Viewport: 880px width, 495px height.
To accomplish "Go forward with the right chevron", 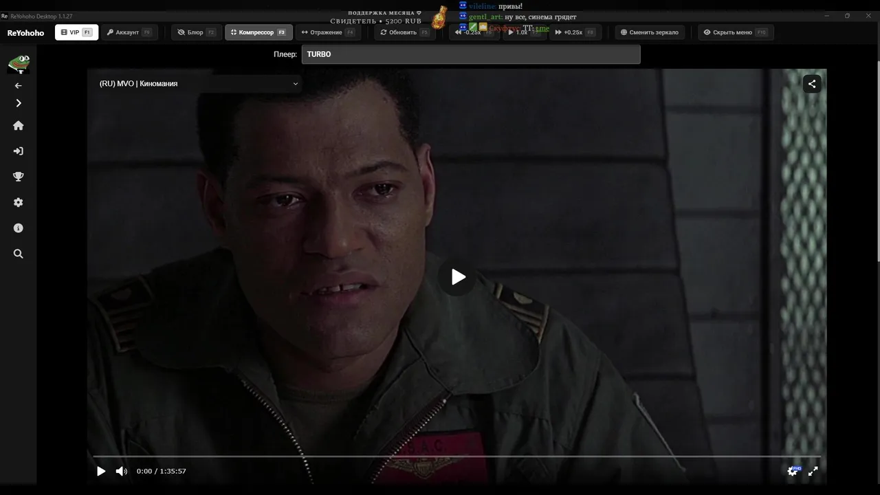I will tap(19, 103).
